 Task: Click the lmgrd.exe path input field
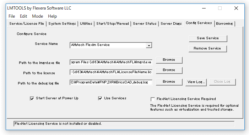(111, 62)
